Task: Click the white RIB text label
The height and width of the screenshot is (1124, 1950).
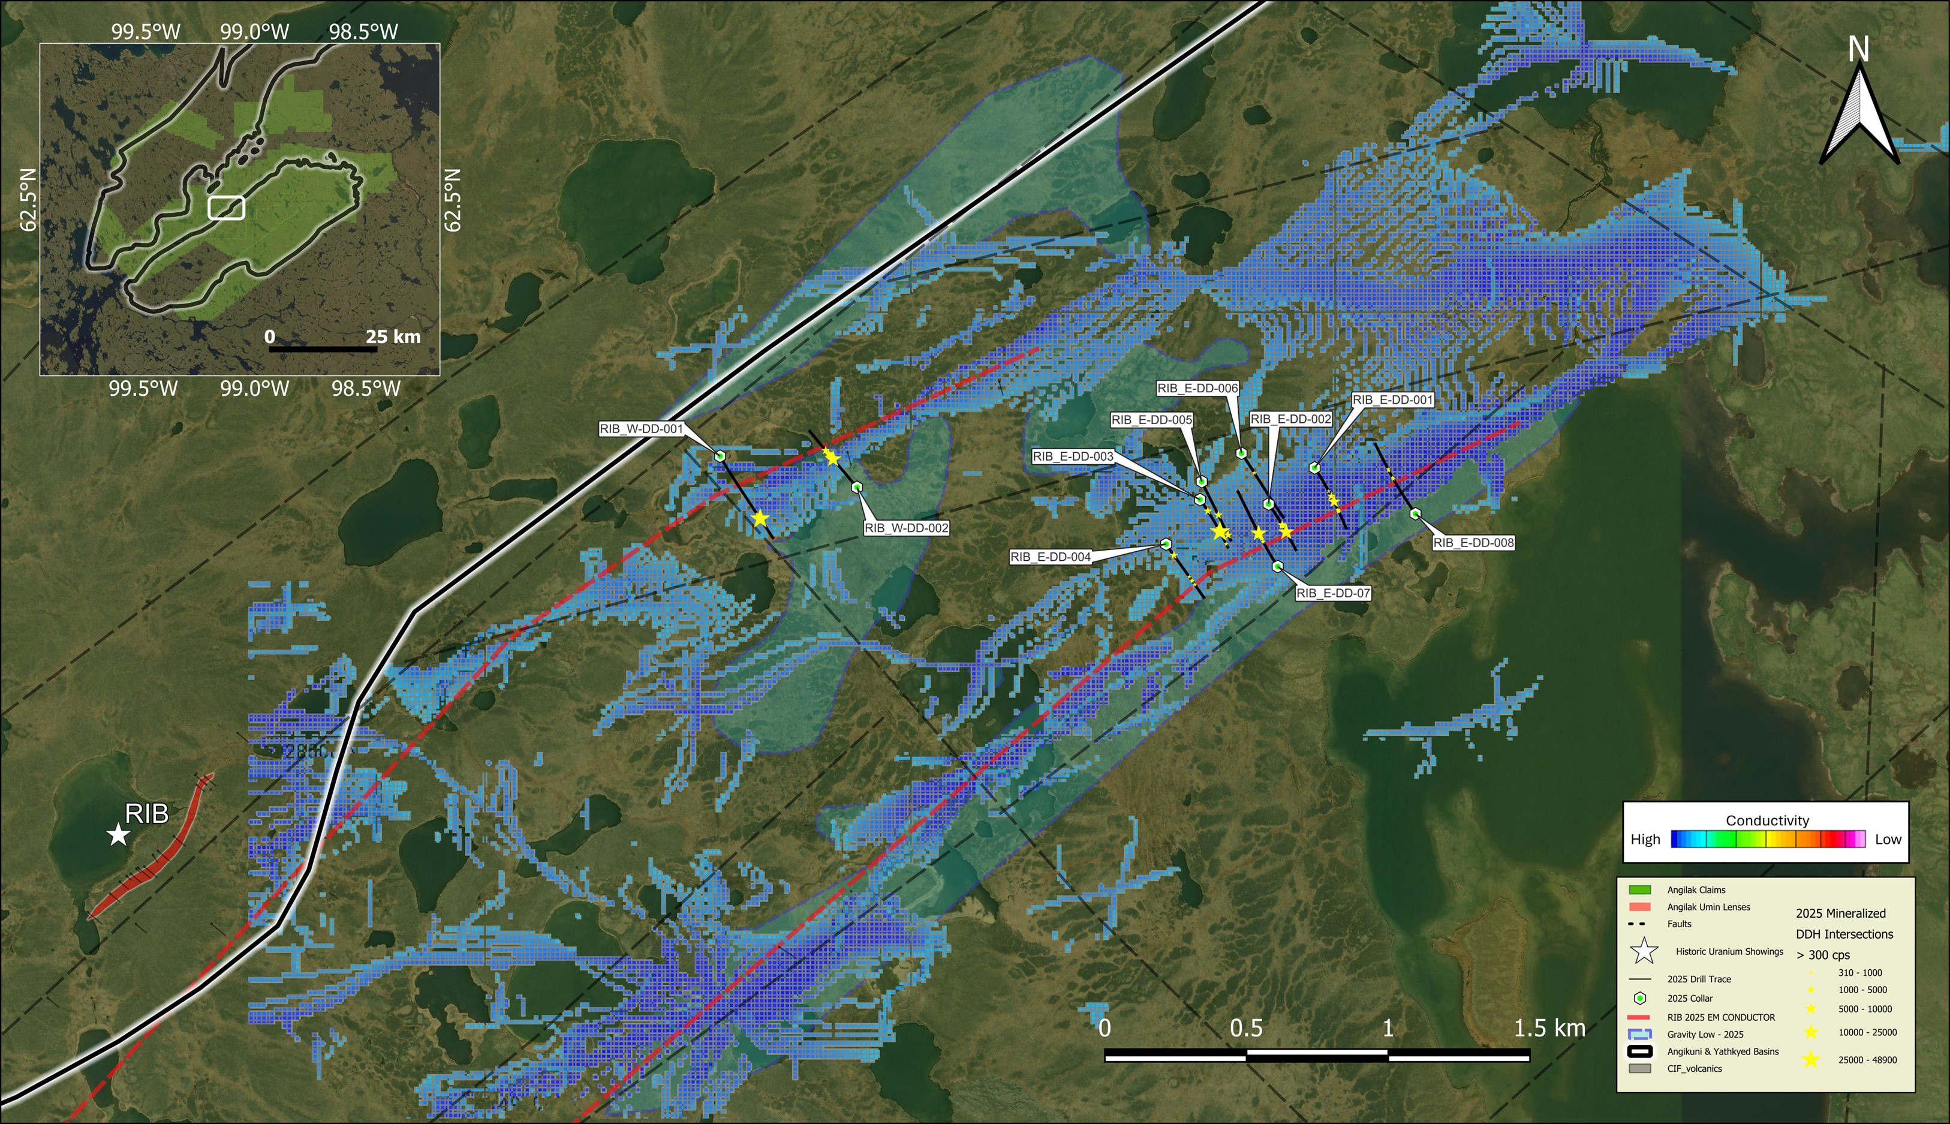Action: 147,814
